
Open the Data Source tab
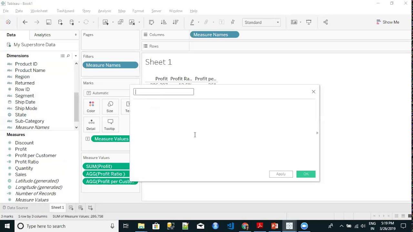click(x=15, y=208)
